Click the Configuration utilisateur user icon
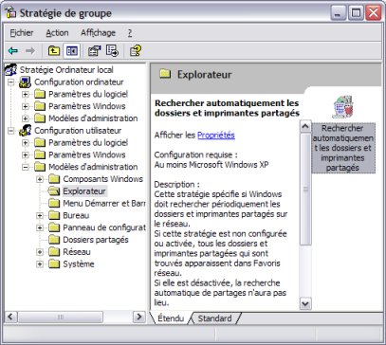Screen dimensions: 386x345 [x=26, y=131]
